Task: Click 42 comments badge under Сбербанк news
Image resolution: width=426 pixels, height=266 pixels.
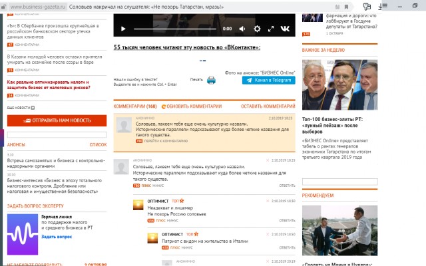Action: tap(11, 45)
